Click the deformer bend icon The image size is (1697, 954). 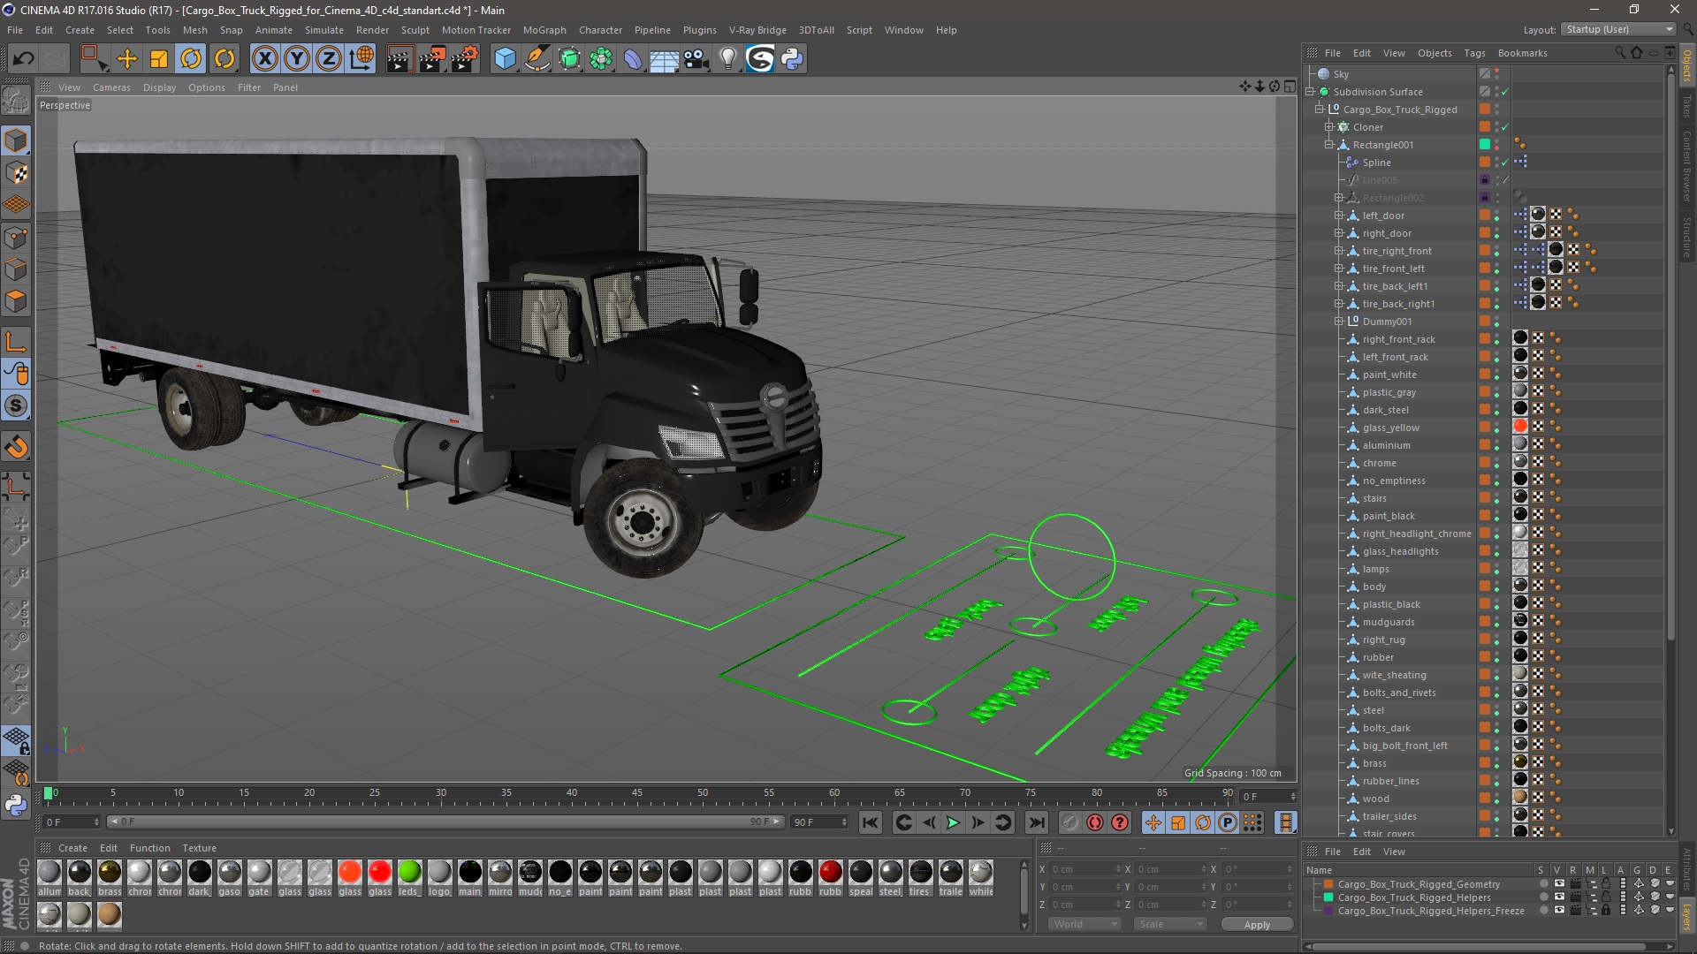[633, 59]
